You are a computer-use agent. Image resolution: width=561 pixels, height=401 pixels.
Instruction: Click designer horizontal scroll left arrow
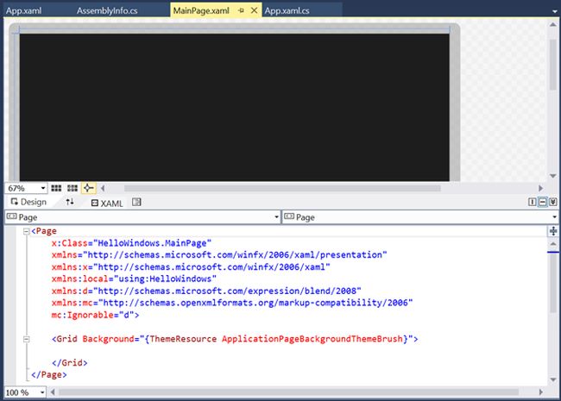[103, 188]
